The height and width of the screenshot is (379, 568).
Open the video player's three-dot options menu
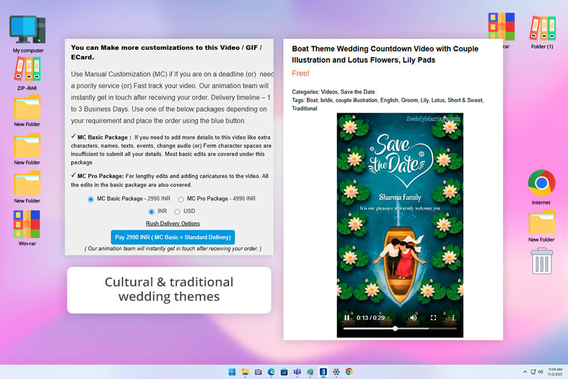pos(453,318)
